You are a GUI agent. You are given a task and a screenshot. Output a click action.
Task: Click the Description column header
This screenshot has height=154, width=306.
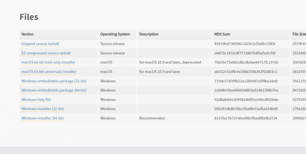click(149, 34)
